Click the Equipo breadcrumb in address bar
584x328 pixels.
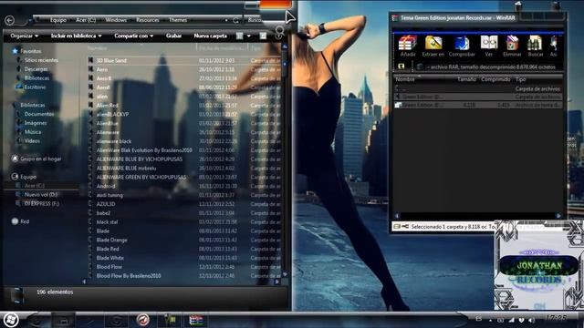(x=58, y=20)
